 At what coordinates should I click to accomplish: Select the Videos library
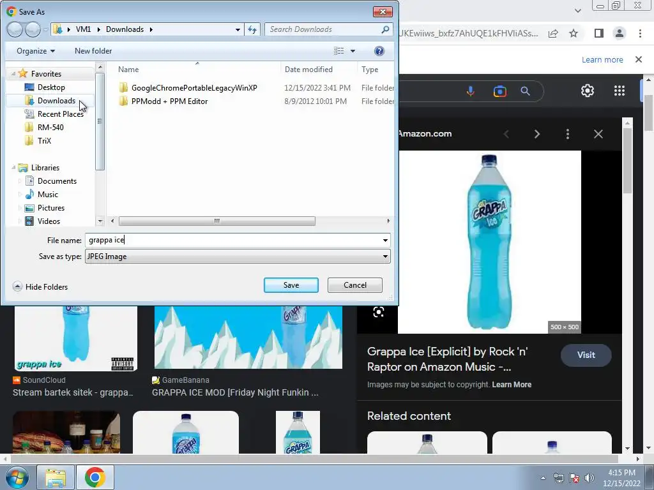[x=49, y=221]
